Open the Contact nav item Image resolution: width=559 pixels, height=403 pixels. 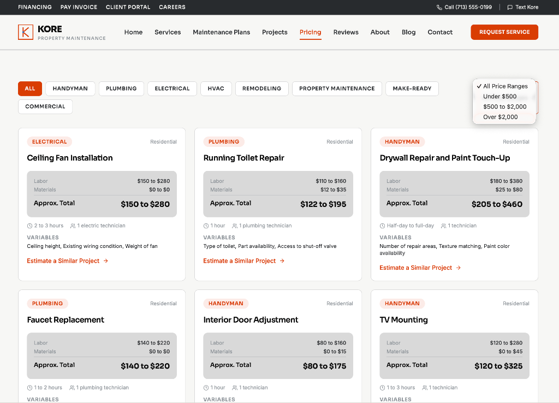(x=440, y=32)
